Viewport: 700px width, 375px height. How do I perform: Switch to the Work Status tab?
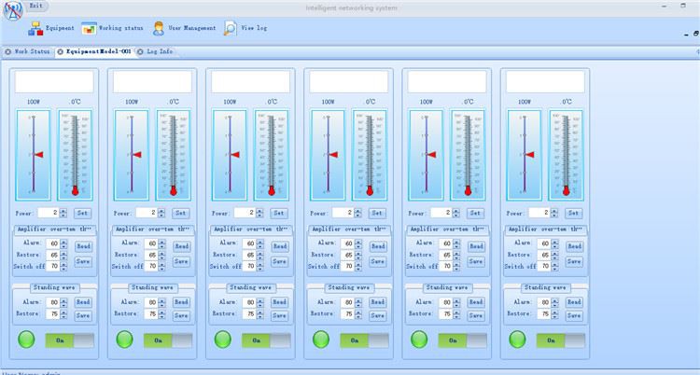coord(31,51)
